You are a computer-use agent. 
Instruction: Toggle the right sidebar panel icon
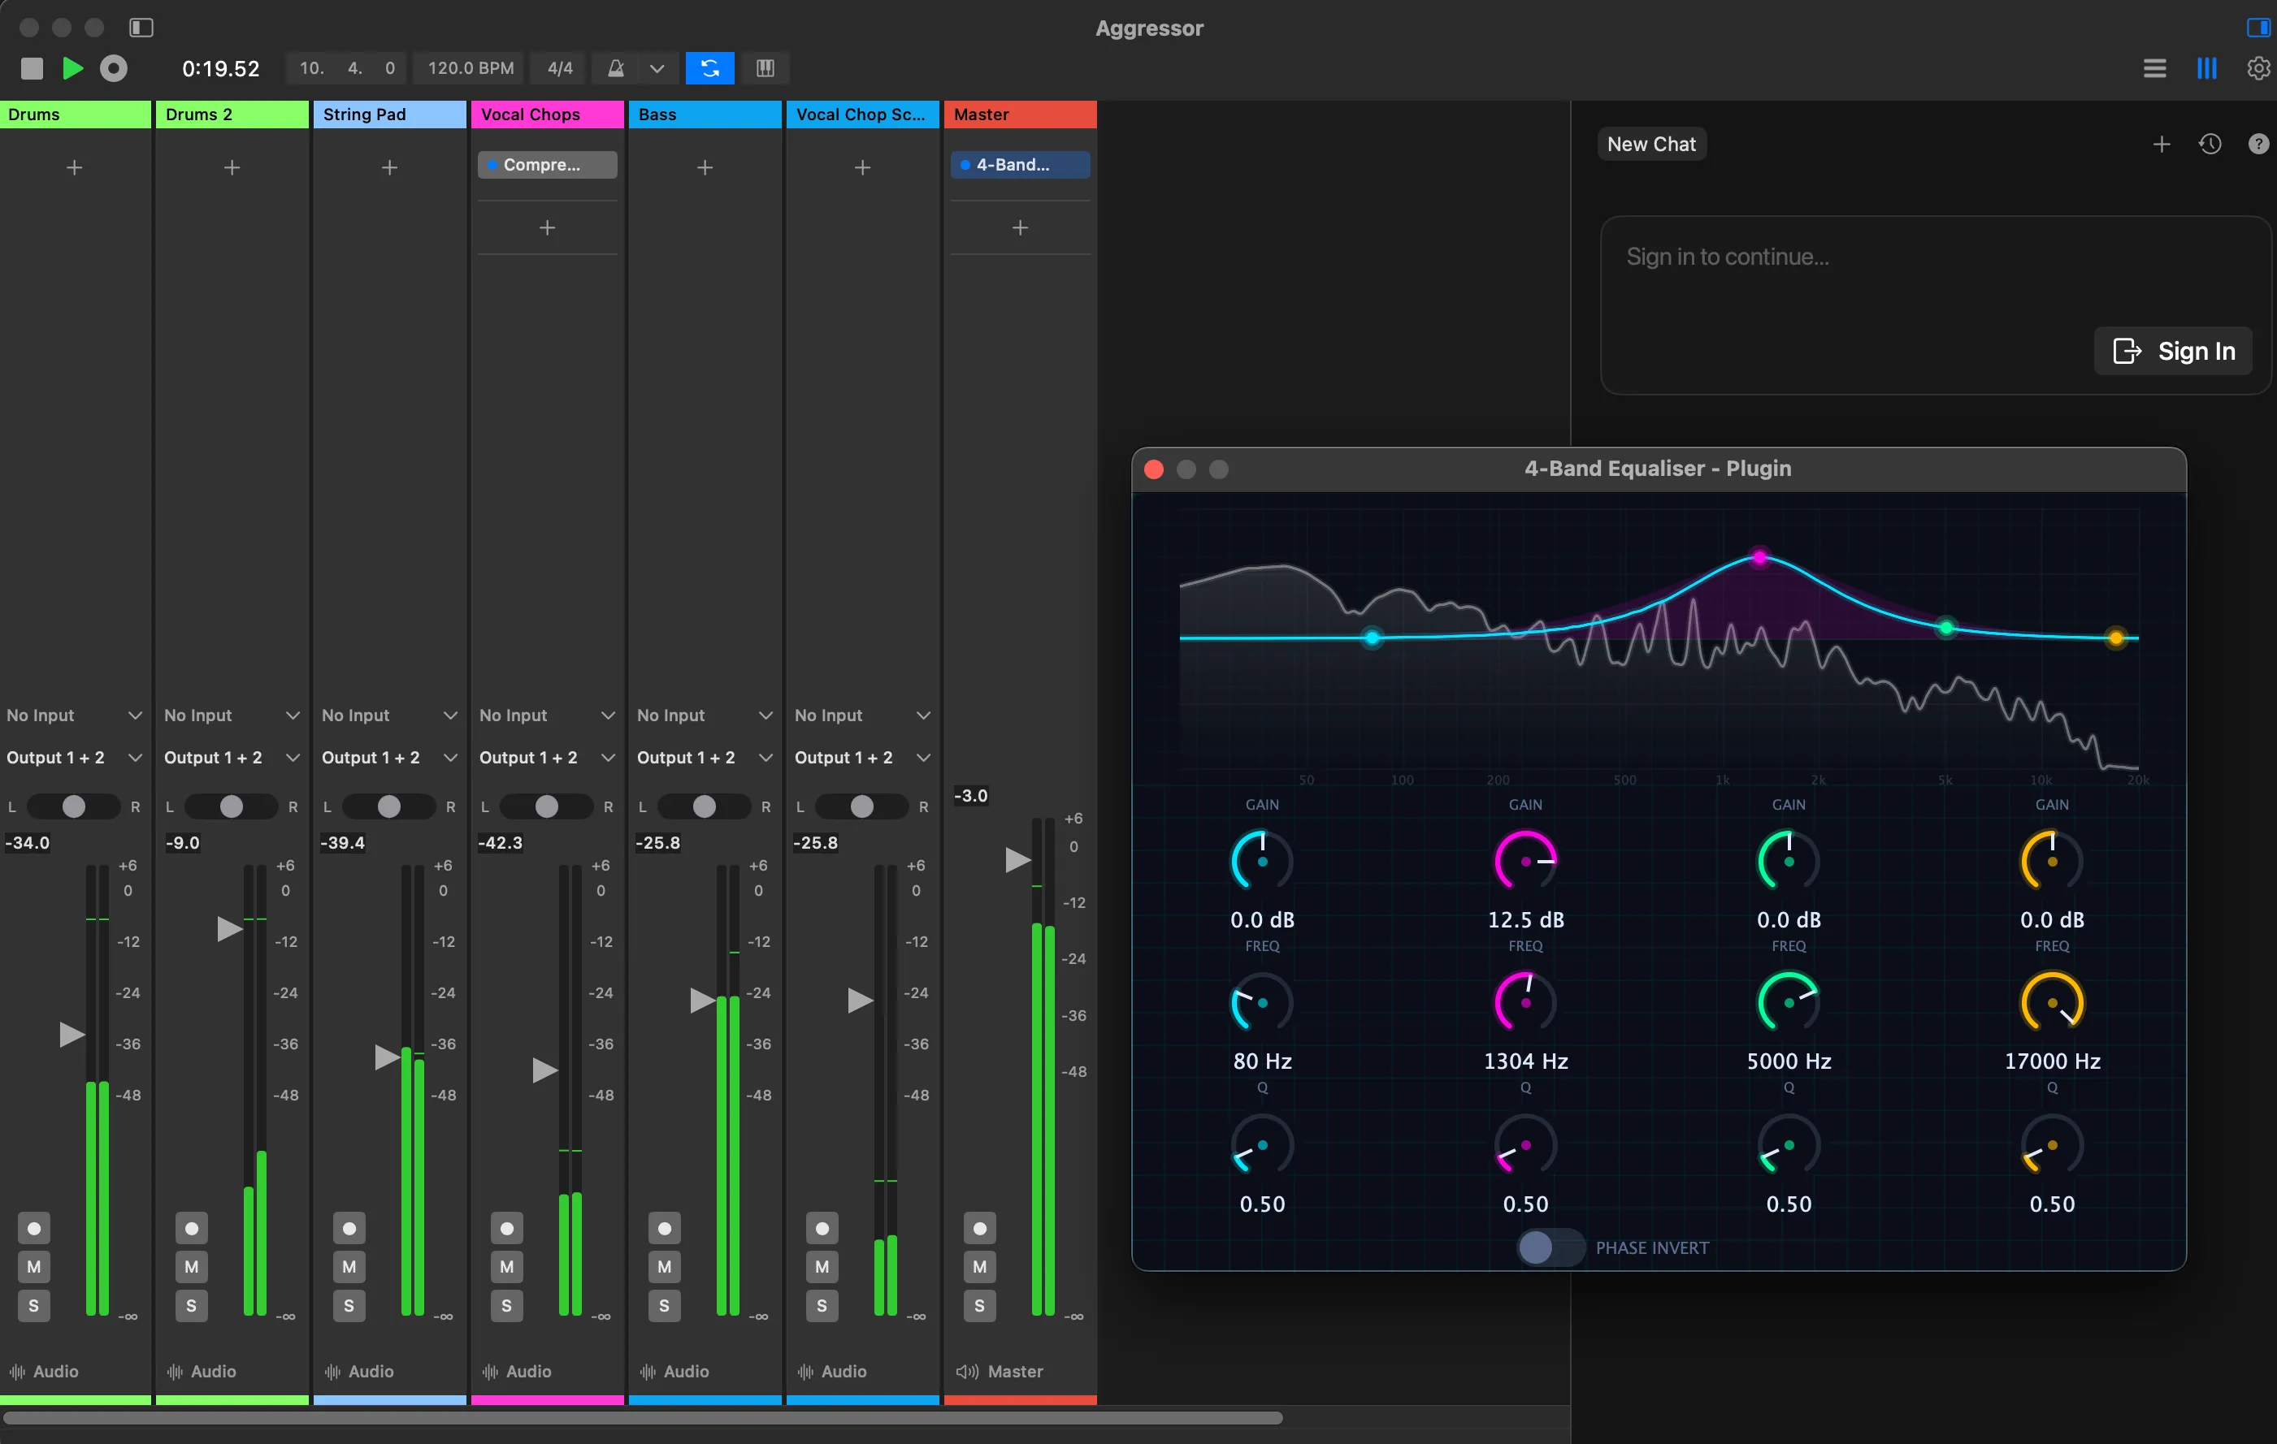pos(2258,28)
